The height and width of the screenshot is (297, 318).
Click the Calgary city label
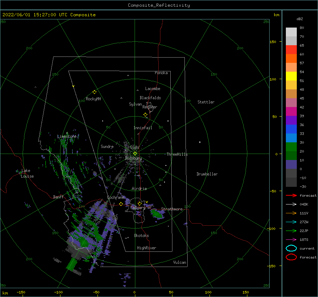[138, 208]
